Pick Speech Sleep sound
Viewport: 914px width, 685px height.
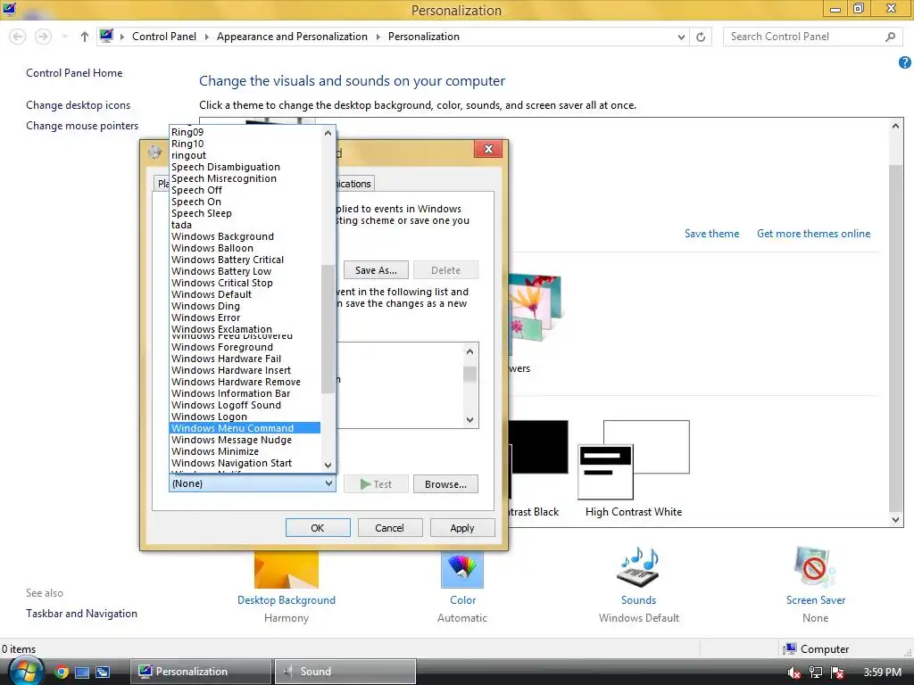(x=245, y=213)
